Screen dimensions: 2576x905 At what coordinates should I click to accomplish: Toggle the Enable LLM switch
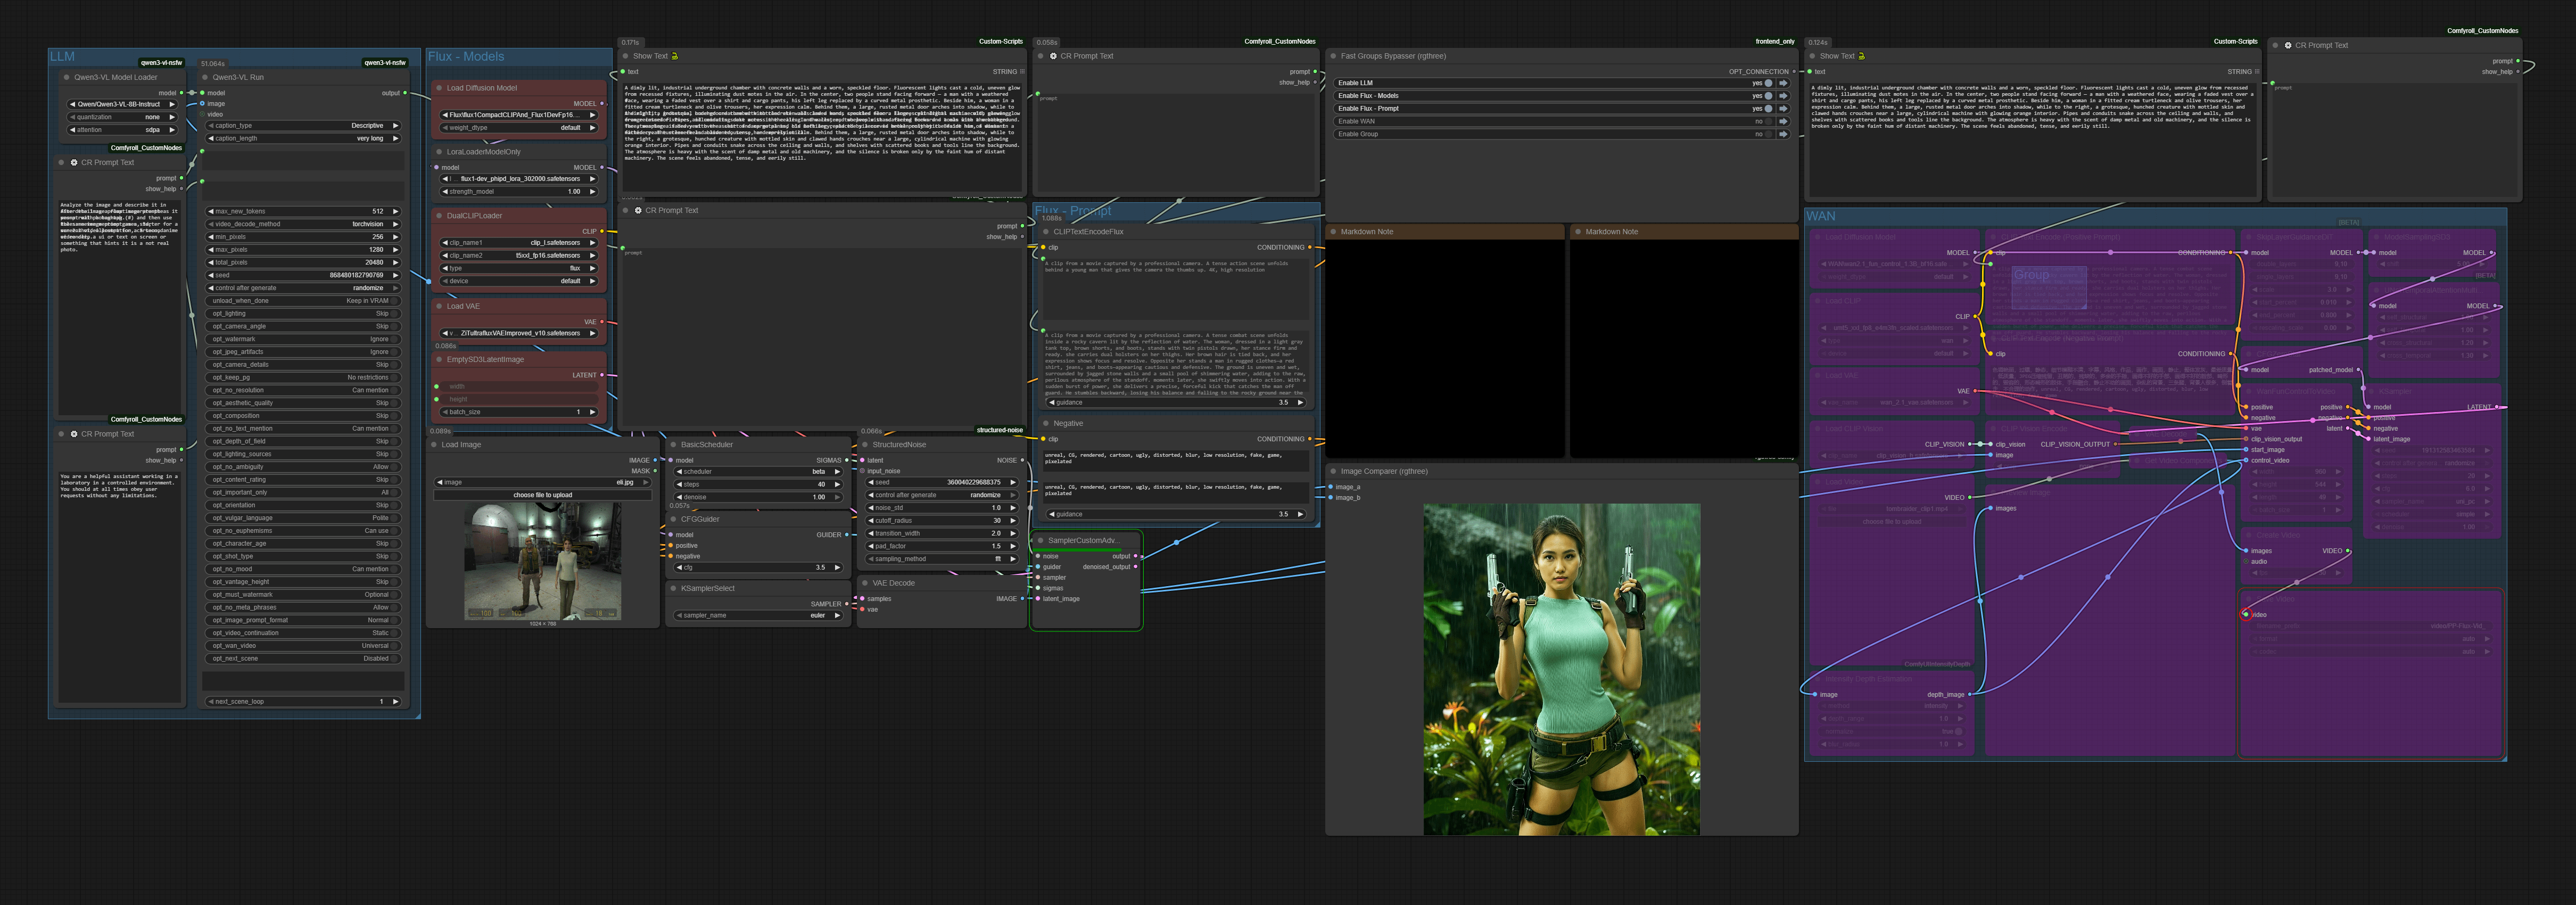(x=1767, y=83)
